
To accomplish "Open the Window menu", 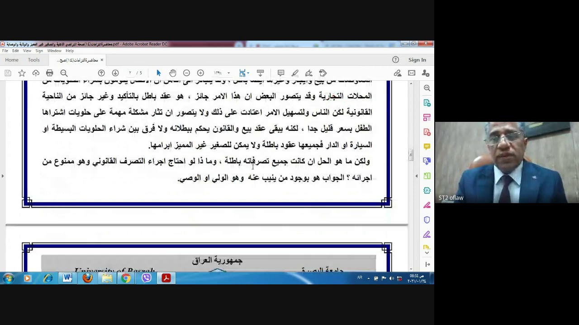I will point(54,51).
